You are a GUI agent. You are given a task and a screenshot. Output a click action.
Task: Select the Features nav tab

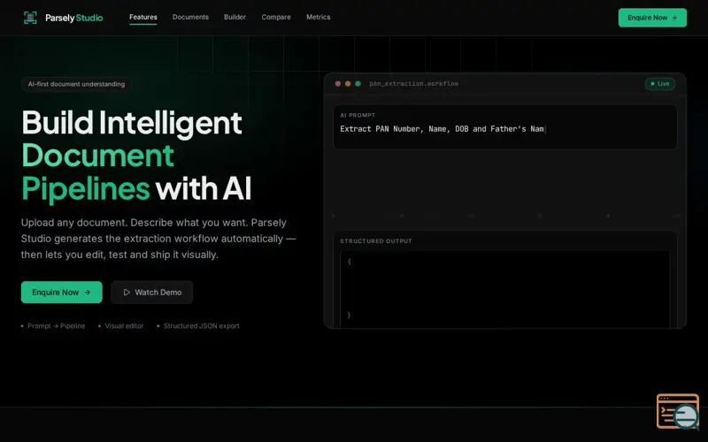[x=143, y=17]
